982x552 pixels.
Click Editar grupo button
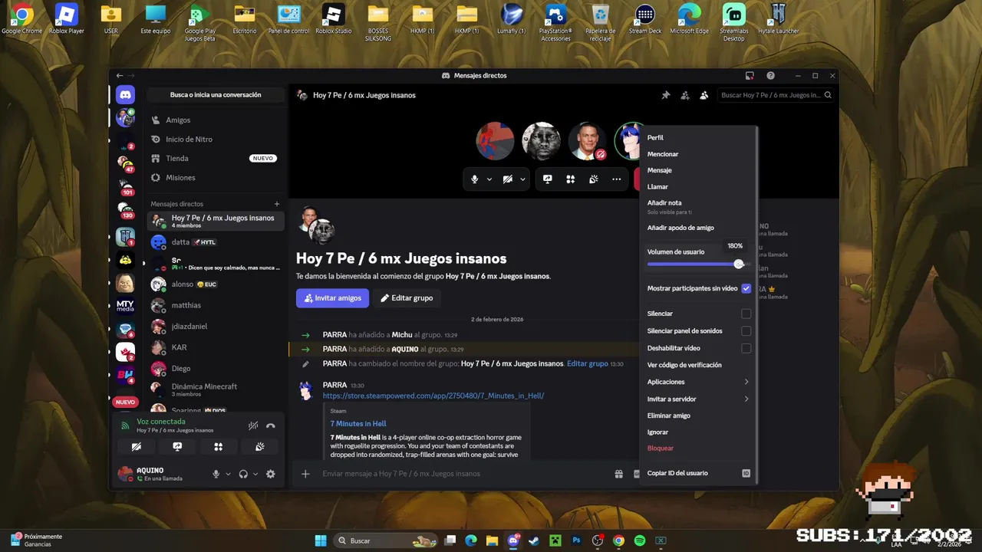click(x=407, y=298)
